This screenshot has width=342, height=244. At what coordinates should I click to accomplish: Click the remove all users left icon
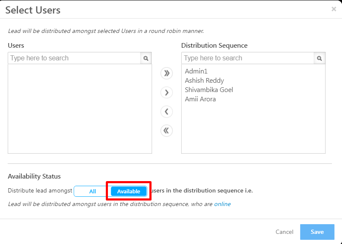(167, 130)
